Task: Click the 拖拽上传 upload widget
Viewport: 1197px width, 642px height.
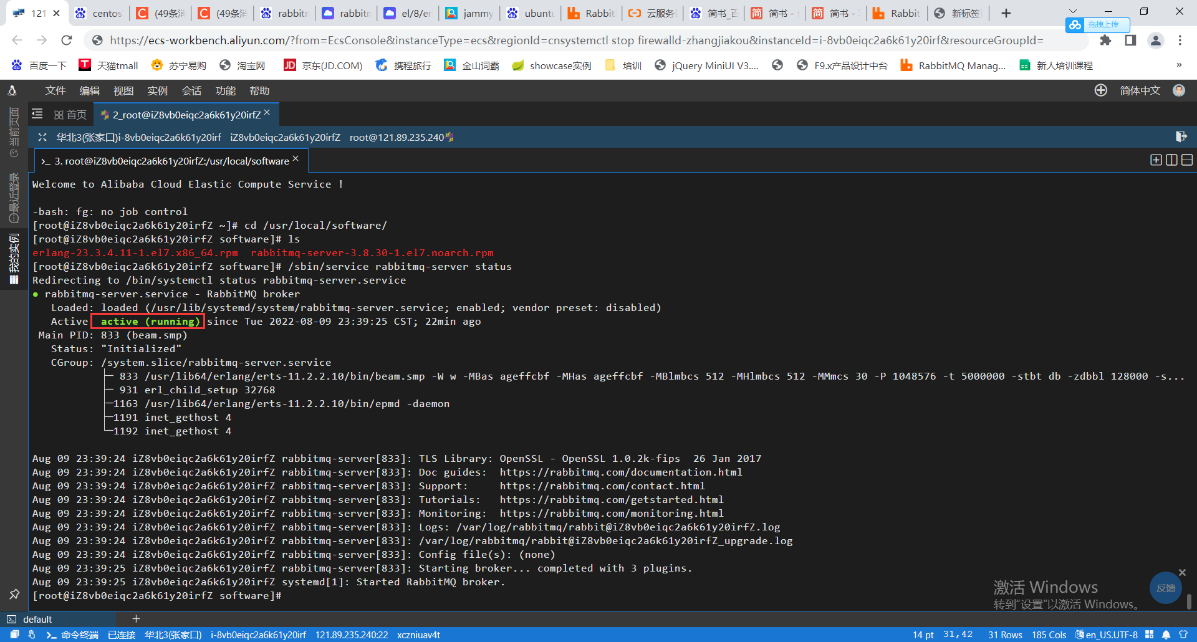Action: pos(1097,24)
